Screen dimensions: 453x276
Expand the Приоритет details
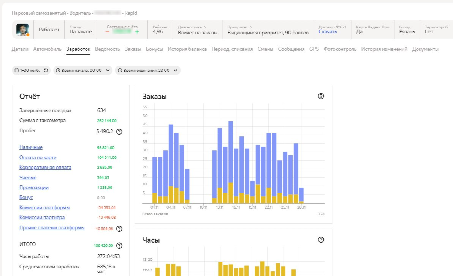[239, 27]
